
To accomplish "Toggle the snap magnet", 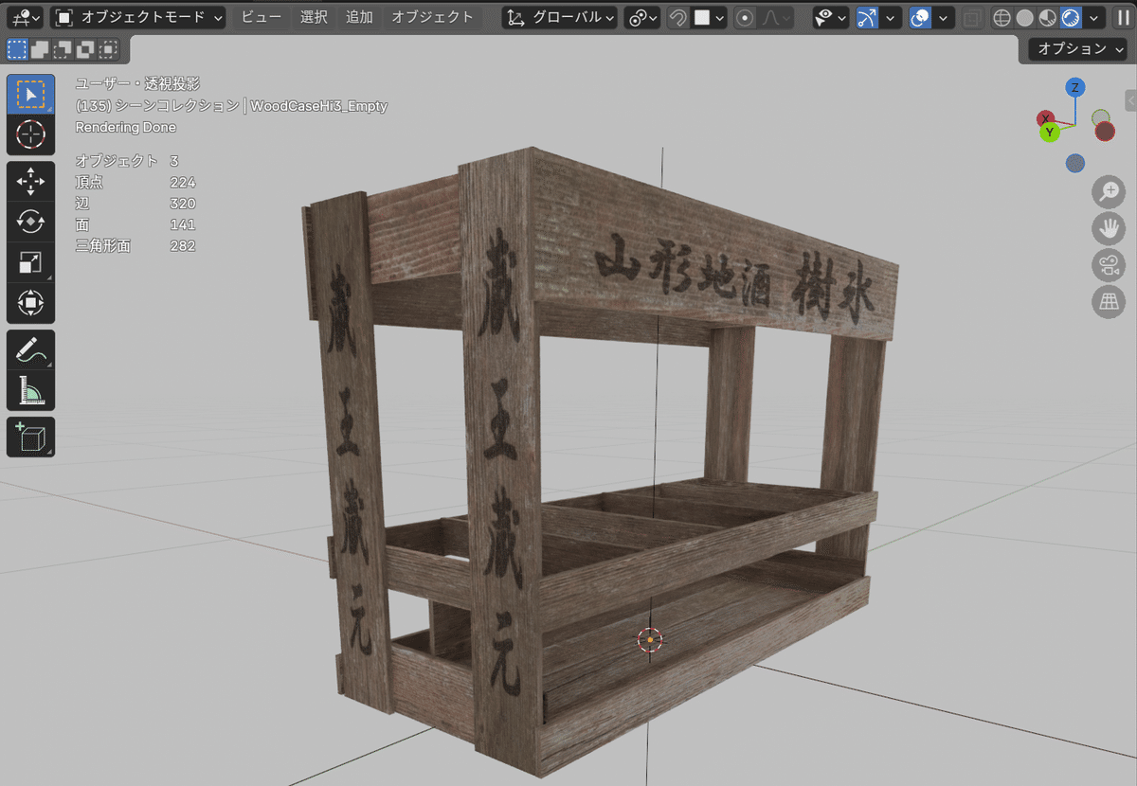I will click(x=678, y=17).
